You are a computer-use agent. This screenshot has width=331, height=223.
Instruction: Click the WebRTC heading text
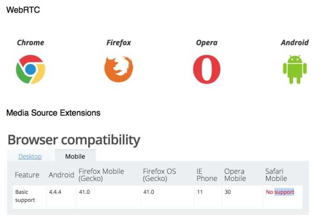[x=23, y=10]
